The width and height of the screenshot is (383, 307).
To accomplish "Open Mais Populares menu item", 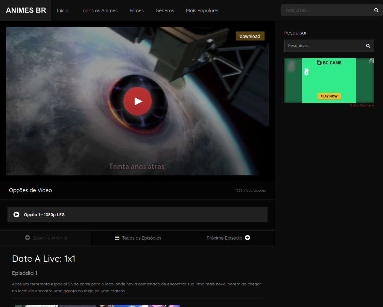I will (x=203, y=10).
